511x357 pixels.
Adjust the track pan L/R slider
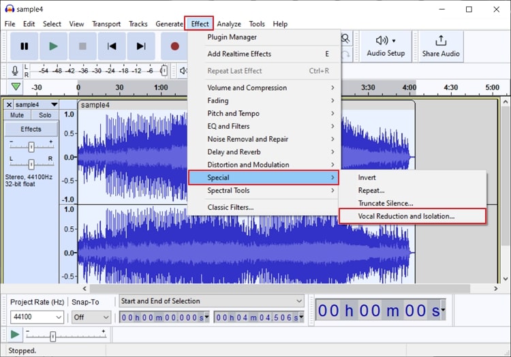click(31, 164)
